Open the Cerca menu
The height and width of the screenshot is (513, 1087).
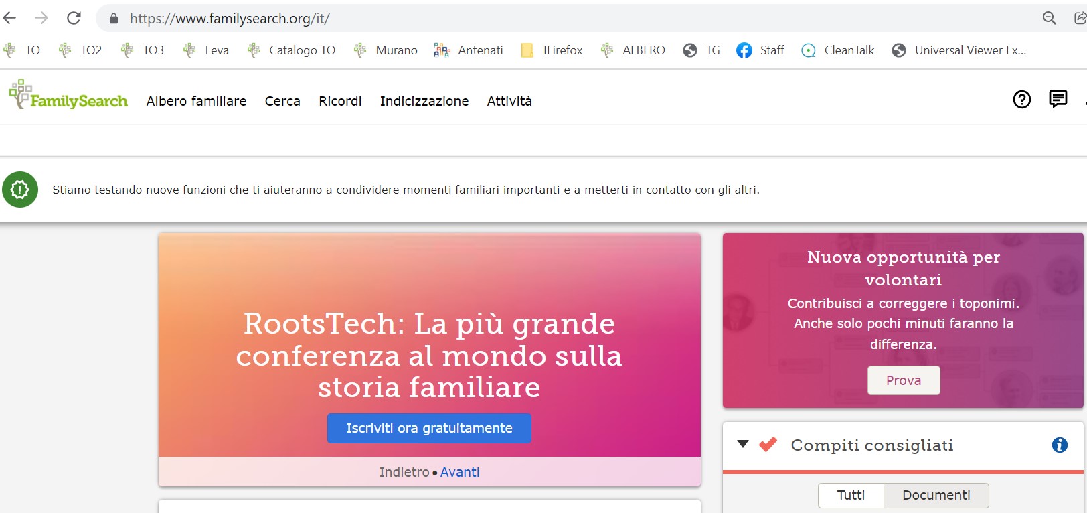(282, 101)
